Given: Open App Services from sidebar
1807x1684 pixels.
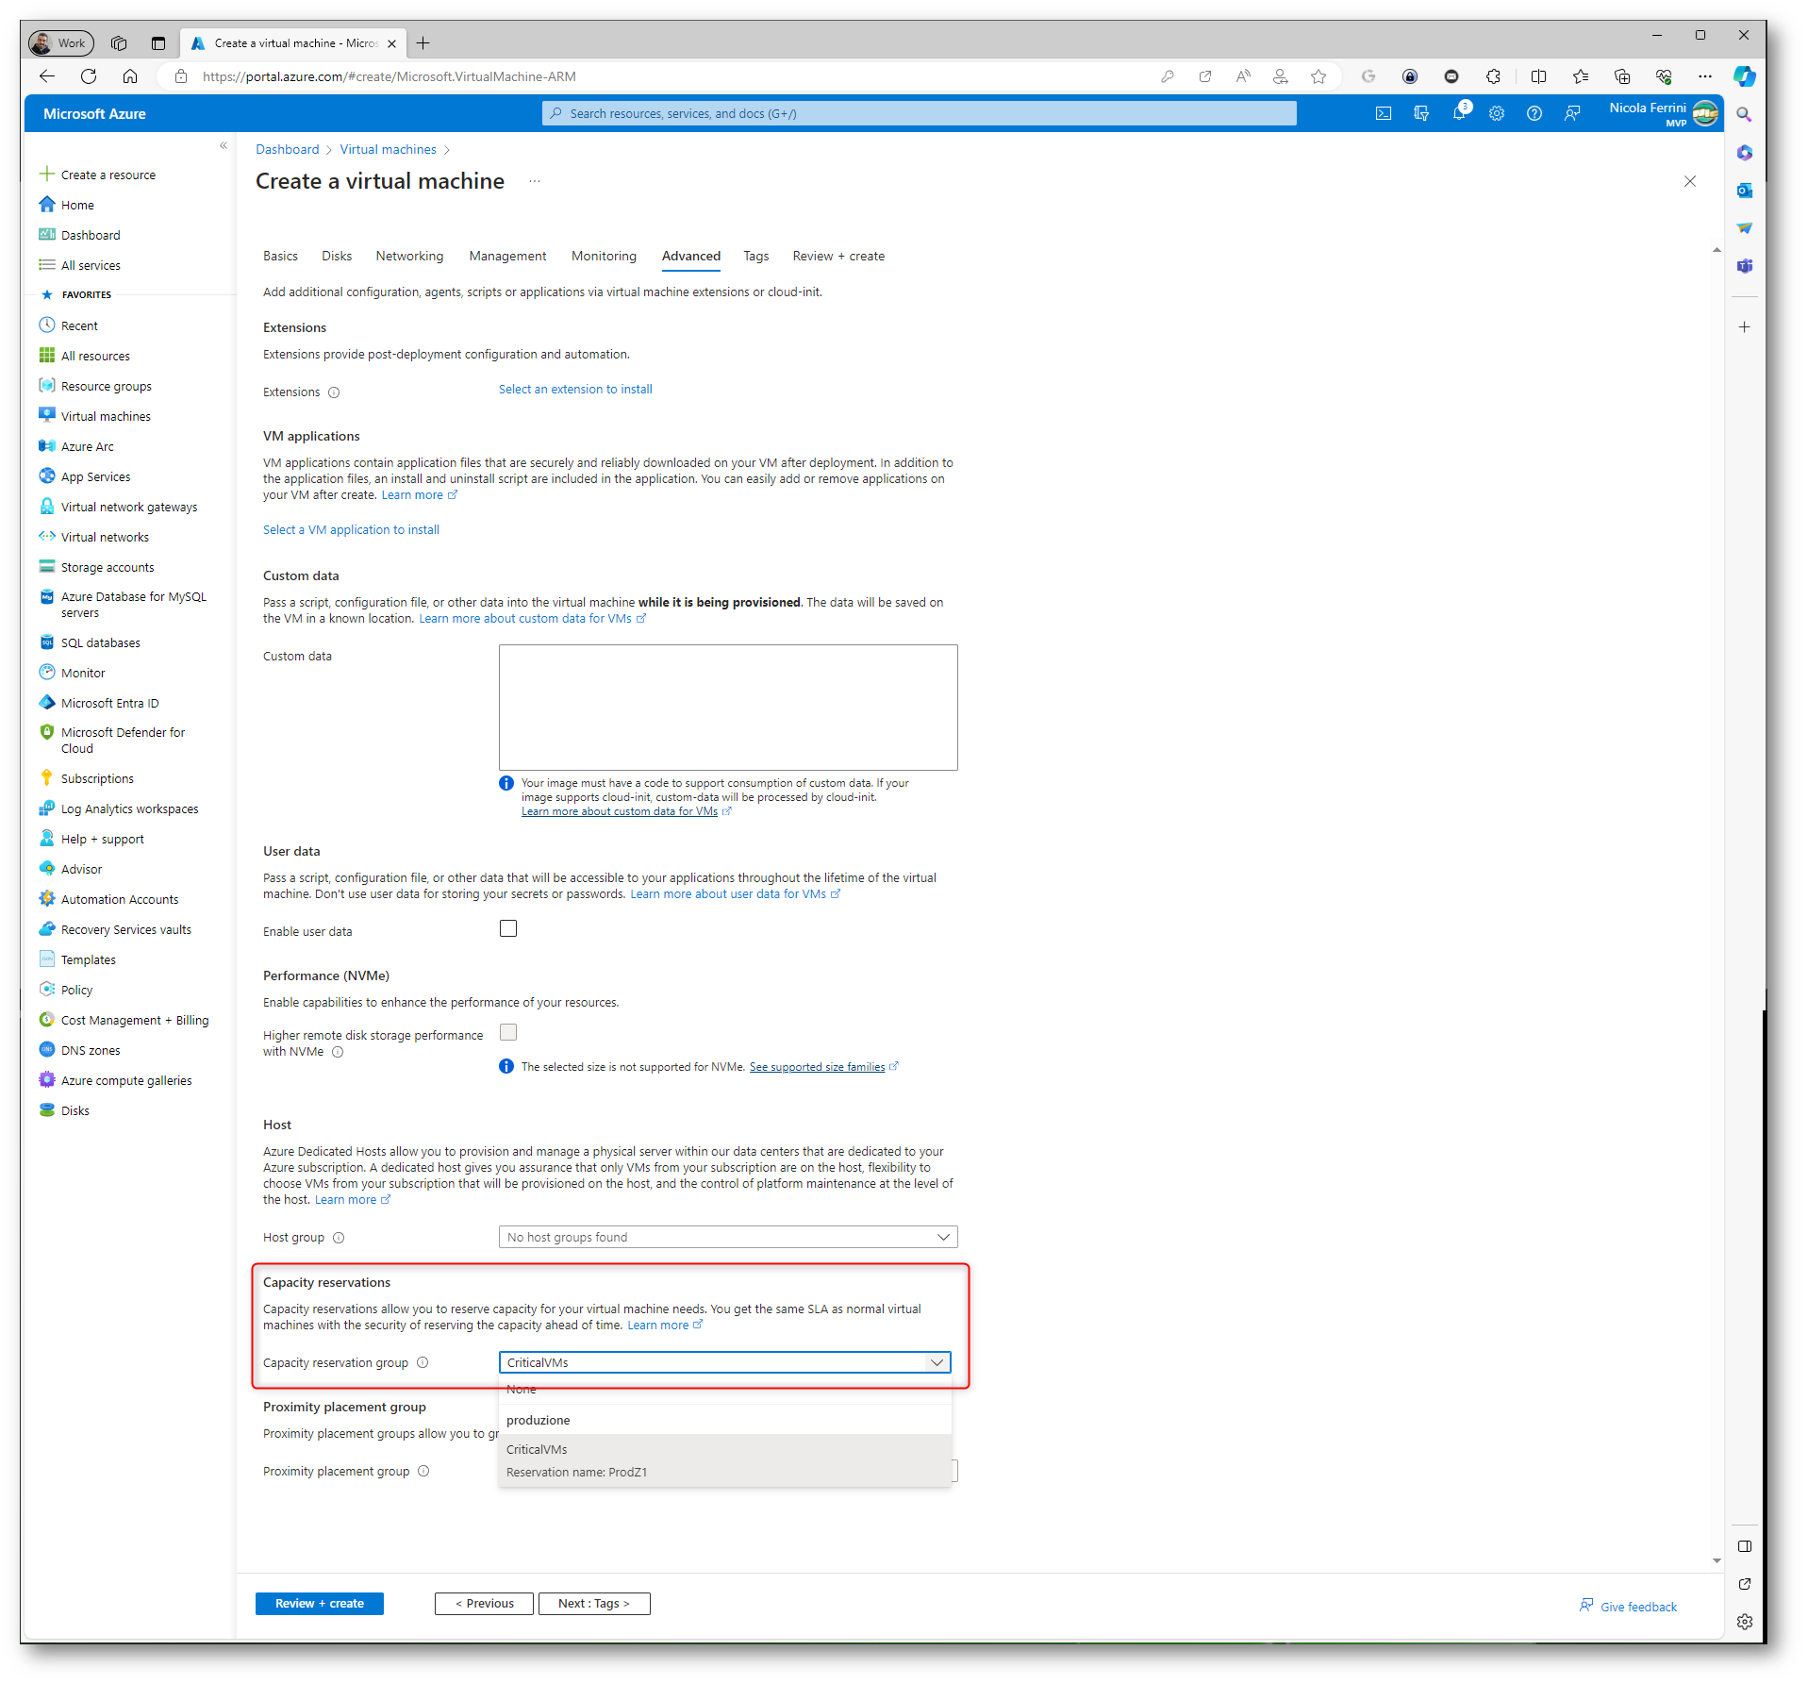Looking at the screenshot, I should click(95, 476).
